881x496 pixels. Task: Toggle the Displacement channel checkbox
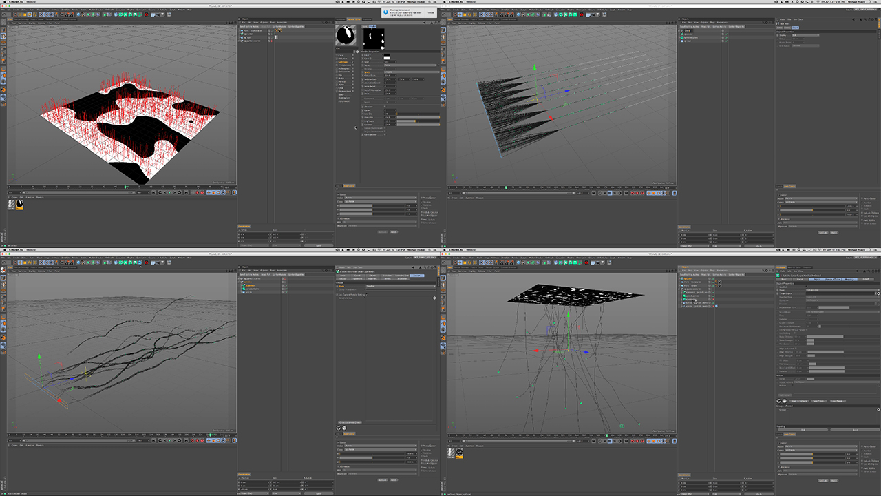point(352,91)
